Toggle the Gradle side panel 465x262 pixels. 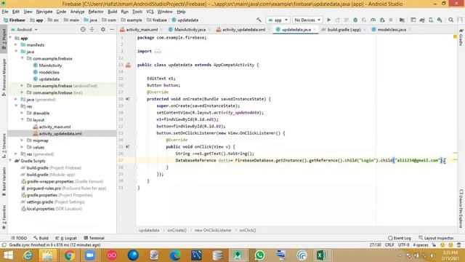point(461,38)
